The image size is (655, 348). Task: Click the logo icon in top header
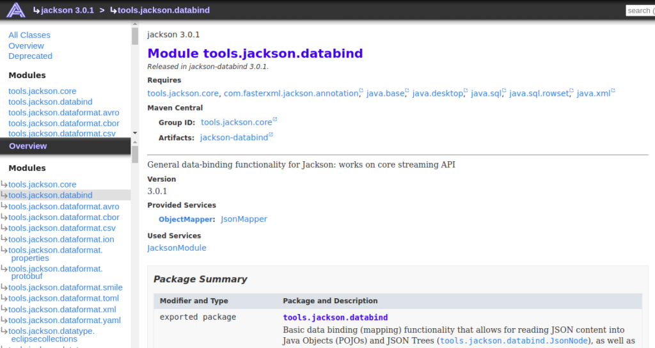click(16, 10)
